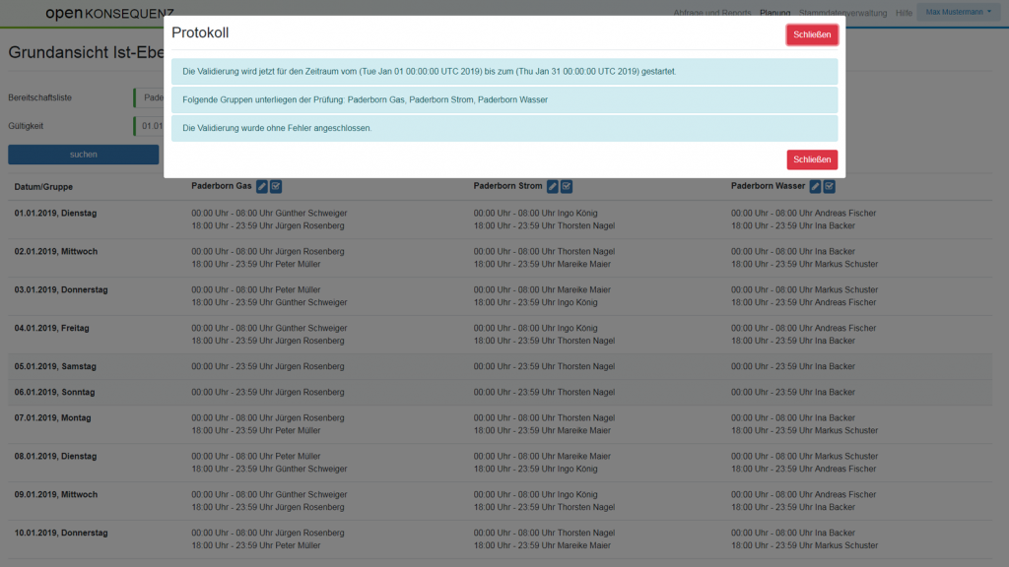Open the pencil editor for Paderborn Strom
This screenshot has height=567, width=1009.
point(553,186)
